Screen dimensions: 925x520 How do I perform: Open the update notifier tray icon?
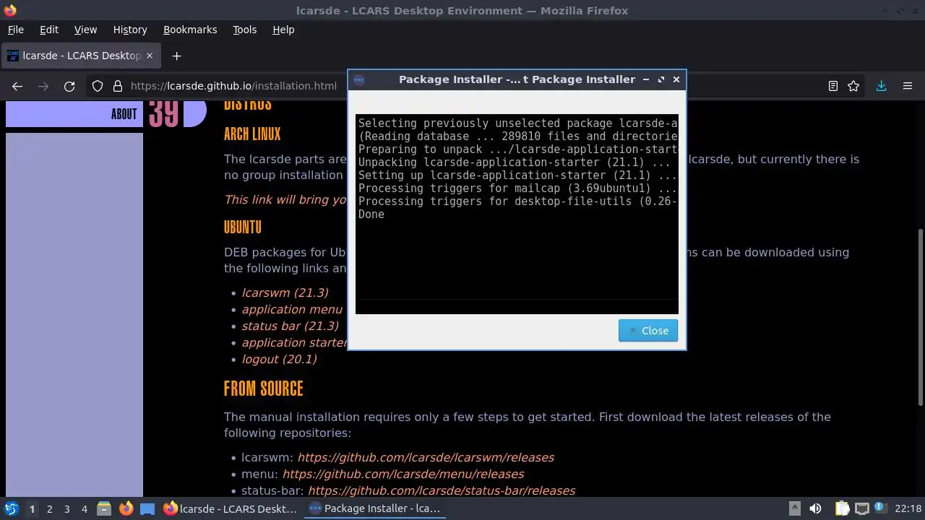[x=880, y=508]
